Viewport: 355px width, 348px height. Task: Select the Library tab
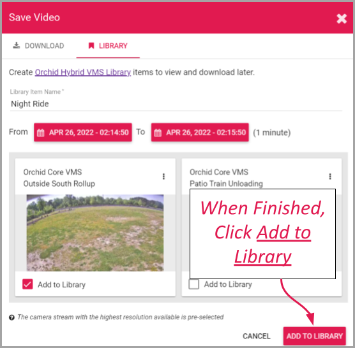click(x=108, y=46)
